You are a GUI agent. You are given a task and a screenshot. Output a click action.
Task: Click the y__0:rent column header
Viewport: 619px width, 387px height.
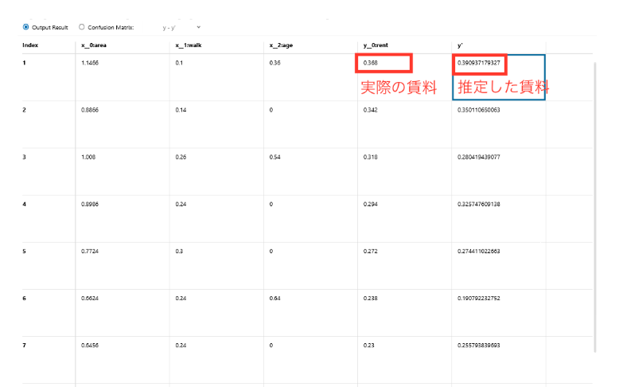pyautogui.click(x=376, y=45)
